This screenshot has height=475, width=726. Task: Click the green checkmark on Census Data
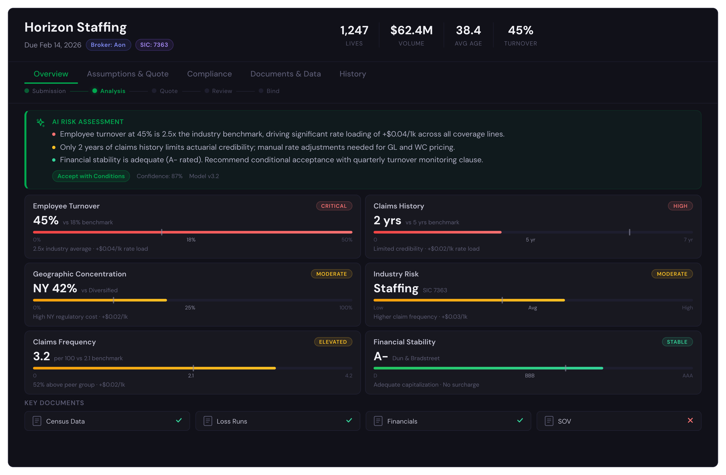[179, 420]
